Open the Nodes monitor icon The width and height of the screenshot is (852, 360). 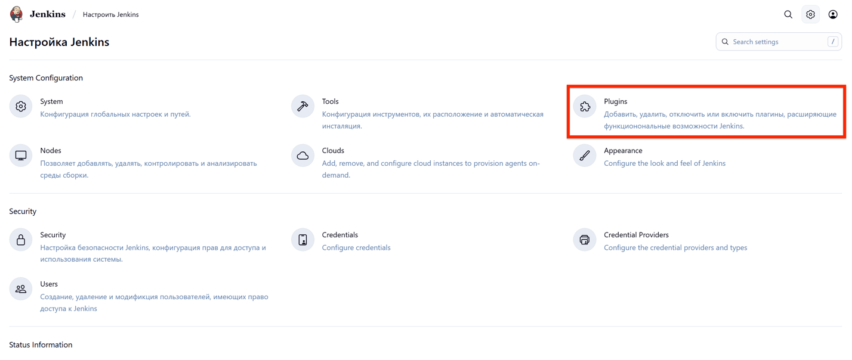coord(21,156)
